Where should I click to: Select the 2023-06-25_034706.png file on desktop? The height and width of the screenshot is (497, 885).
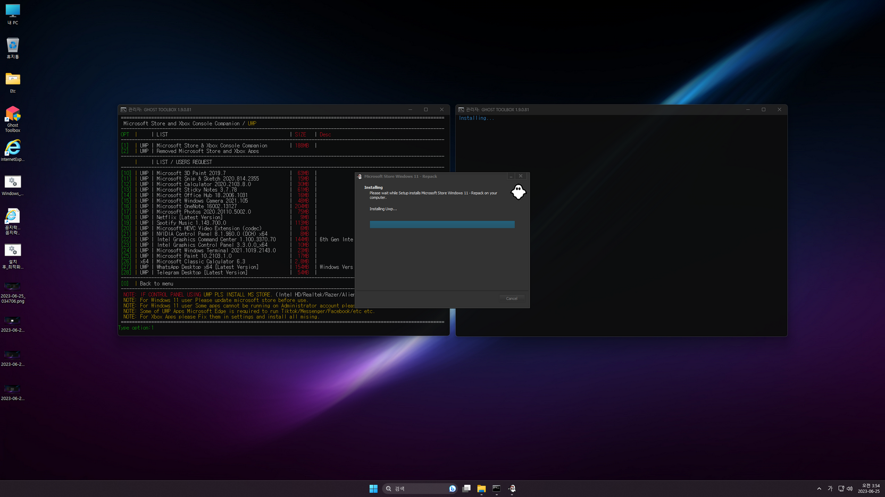click(13, 293)
